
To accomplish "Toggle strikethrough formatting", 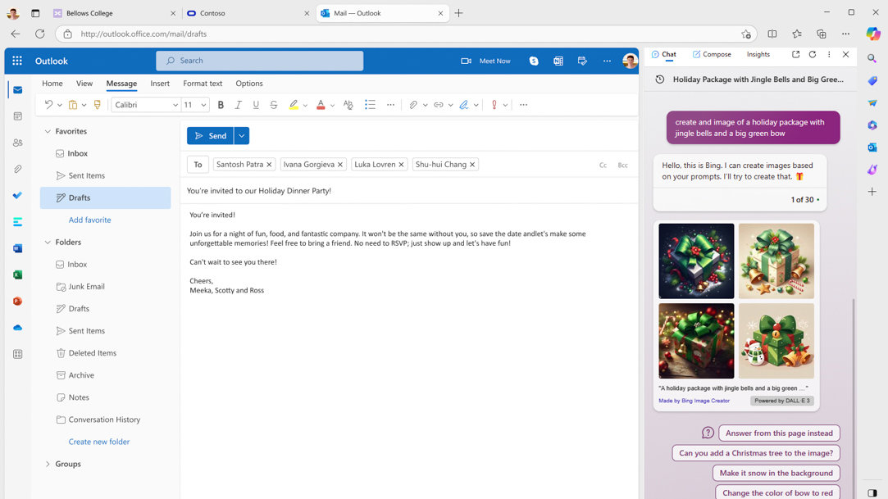I will (274, 105).
